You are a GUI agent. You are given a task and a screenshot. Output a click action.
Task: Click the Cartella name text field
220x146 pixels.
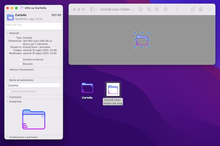pos(34,86)
